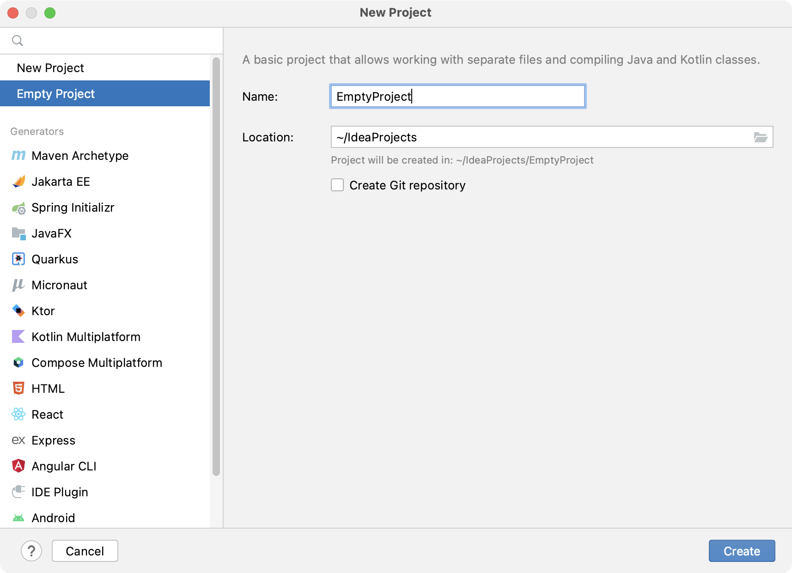
Task: Select Angular CLI generator label
Action: 64,466
